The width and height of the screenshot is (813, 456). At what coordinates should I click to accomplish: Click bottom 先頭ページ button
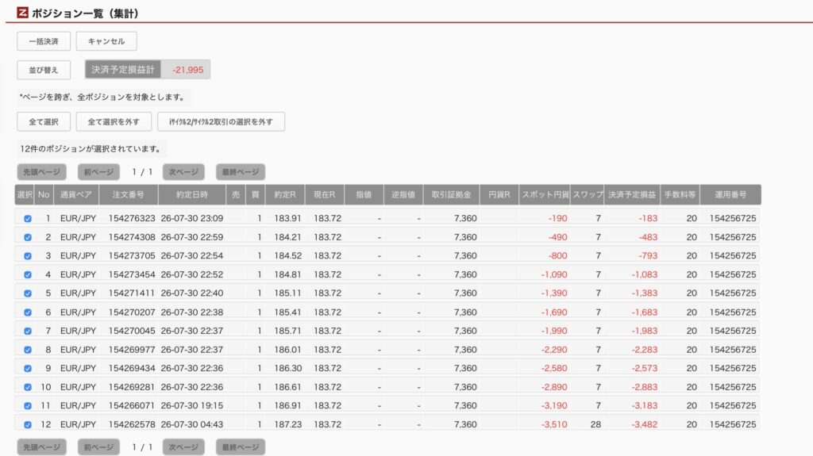[41, 446]
